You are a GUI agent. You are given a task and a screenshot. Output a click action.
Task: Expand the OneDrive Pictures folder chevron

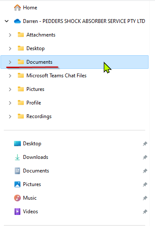(x=10, y=89)
